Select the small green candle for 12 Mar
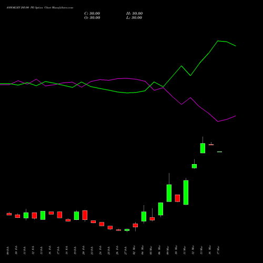 (x=194, y=166)
